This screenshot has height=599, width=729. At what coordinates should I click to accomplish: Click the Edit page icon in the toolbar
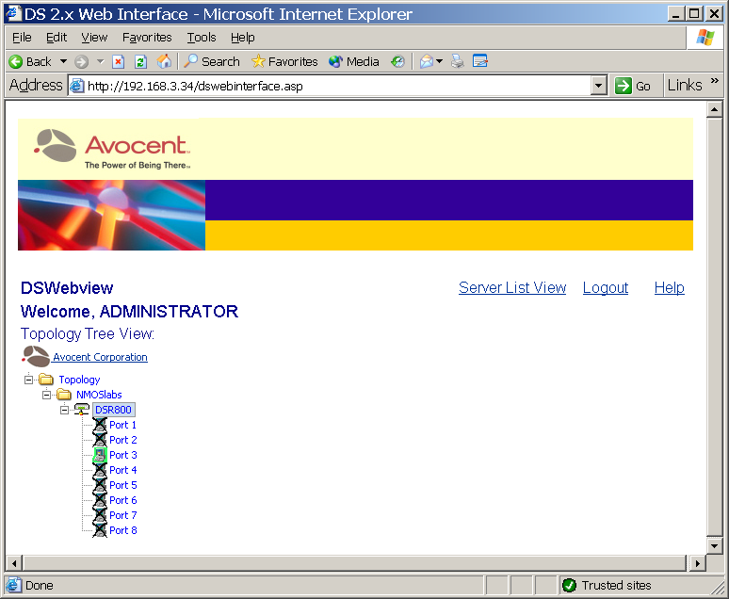click(479, 61)
